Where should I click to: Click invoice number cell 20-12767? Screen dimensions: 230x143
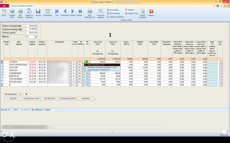19,68
